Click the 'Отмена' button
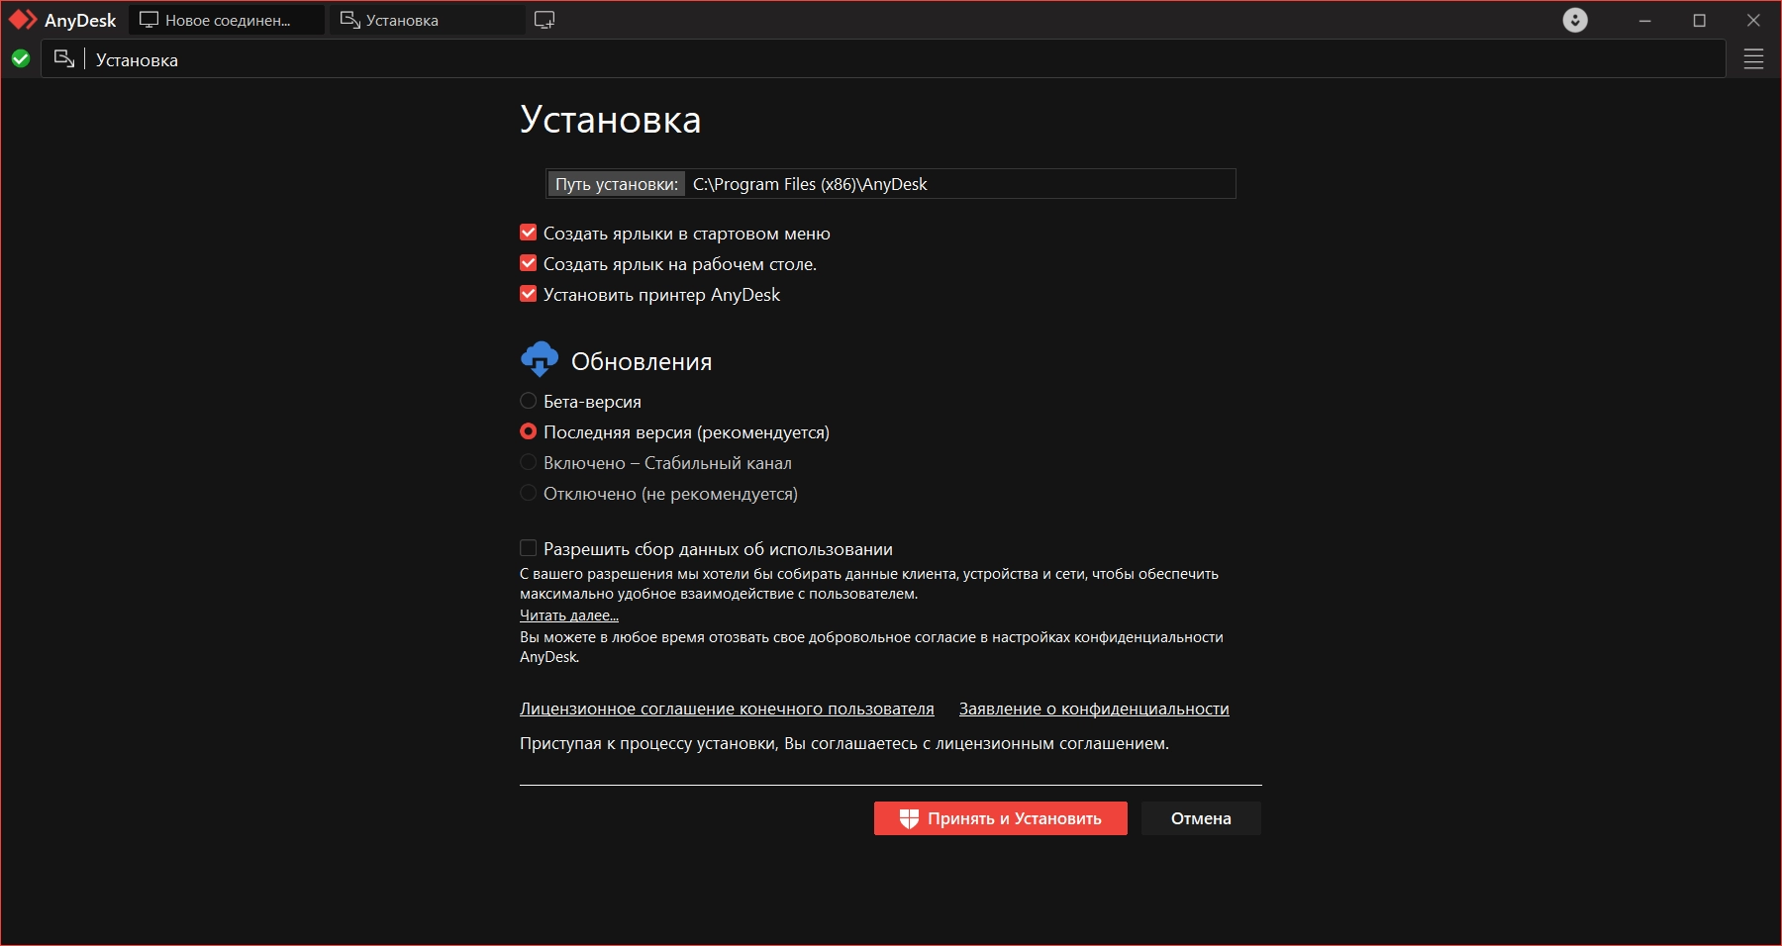The image size is (1782, 946). pyautogui.click(x=1201, y=818)
